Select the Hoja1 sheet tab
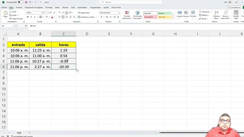 (x=19, y=132)
